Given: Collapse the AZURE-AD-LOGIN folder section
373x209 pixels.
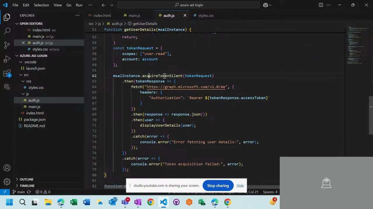Looking at the screenshot, I should [33, 55].
